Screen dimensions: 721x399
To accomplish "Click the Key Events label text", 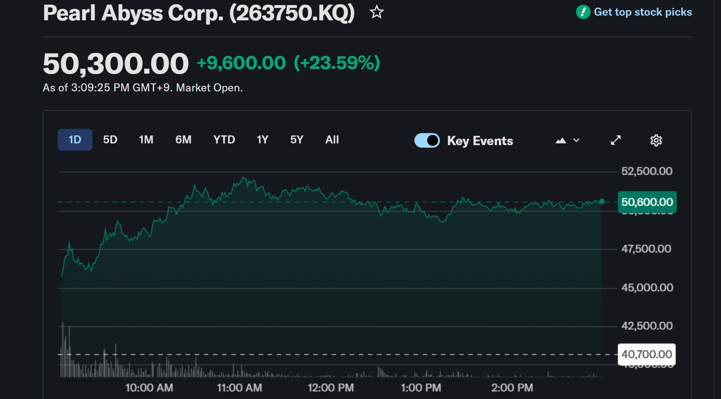I will [x=480, y=141].
